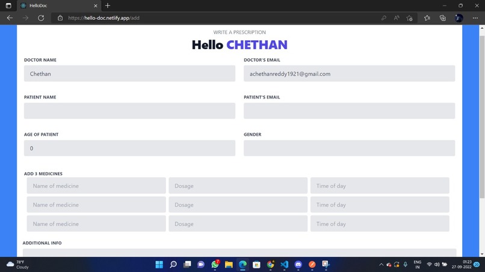This screenshot has height=272, width=485.
Task: Open WhatsApp from the taskbar
Action: [x=215, y=265]
